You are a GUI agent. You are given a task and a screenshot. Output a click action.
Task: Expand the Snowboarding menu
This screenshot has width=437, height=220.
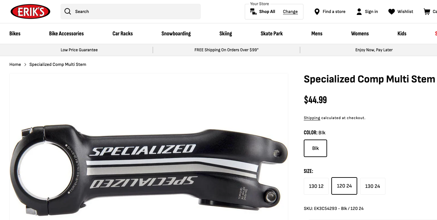(x=176, y=33)
